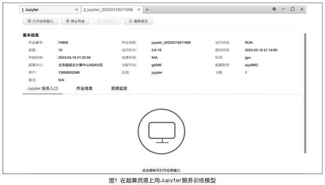Close the '1 Jupyter' tab
This screenshot has width=325, height=185.
[77, 9]
